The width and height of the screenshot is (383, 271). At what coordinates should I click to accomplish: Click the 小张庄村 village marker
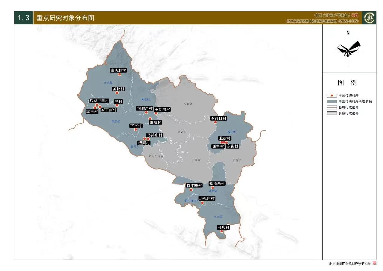(202, 202)
